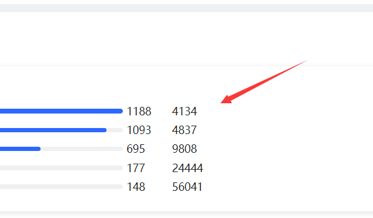373x218 pixels.
Task: Select the value 177
Action: click(136, 168)
